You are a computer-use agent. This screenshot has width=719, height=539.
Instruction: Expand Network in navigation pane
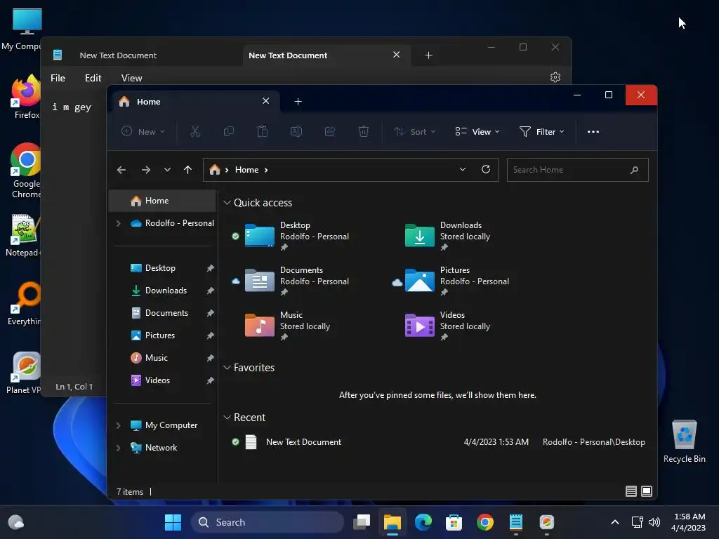(118, 448)
